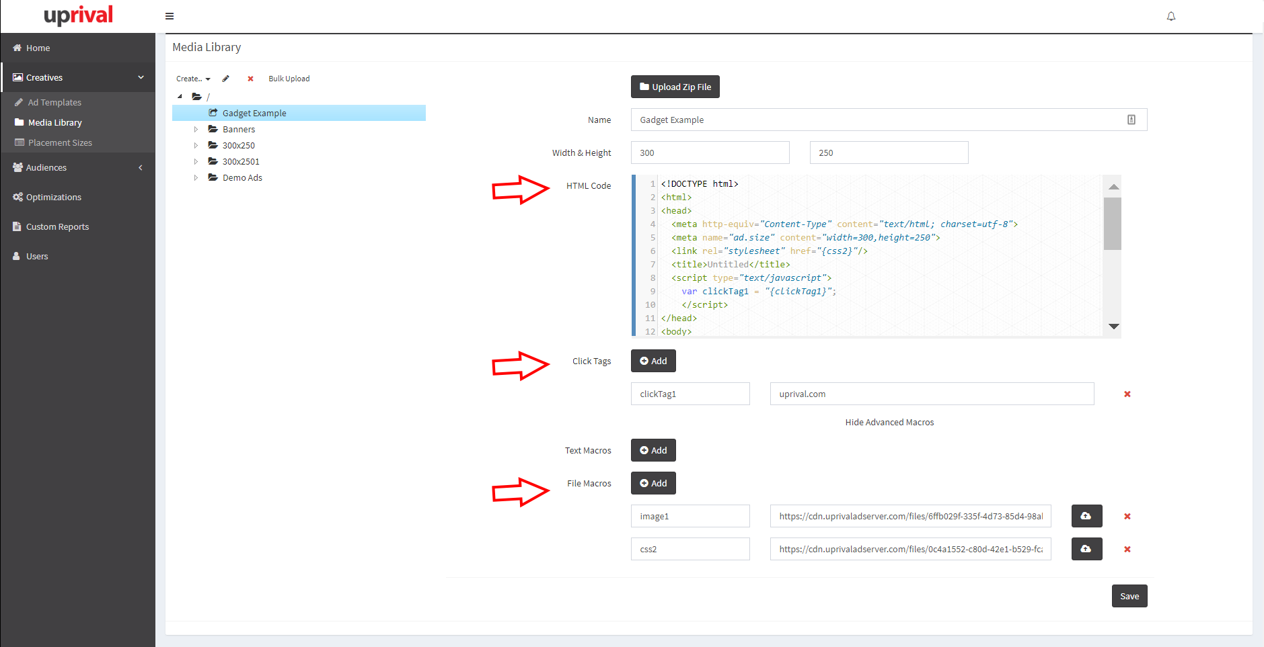This screenshot has height=647, width=1264.
Task: Open Custom Reports in the sidebar
Action: [x=77, y=226]
